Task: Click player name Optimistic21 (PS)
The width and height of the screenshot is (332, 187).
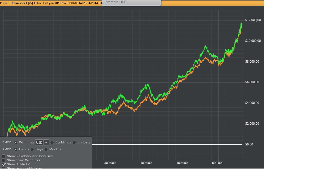Action: click(x=22, y=3)
